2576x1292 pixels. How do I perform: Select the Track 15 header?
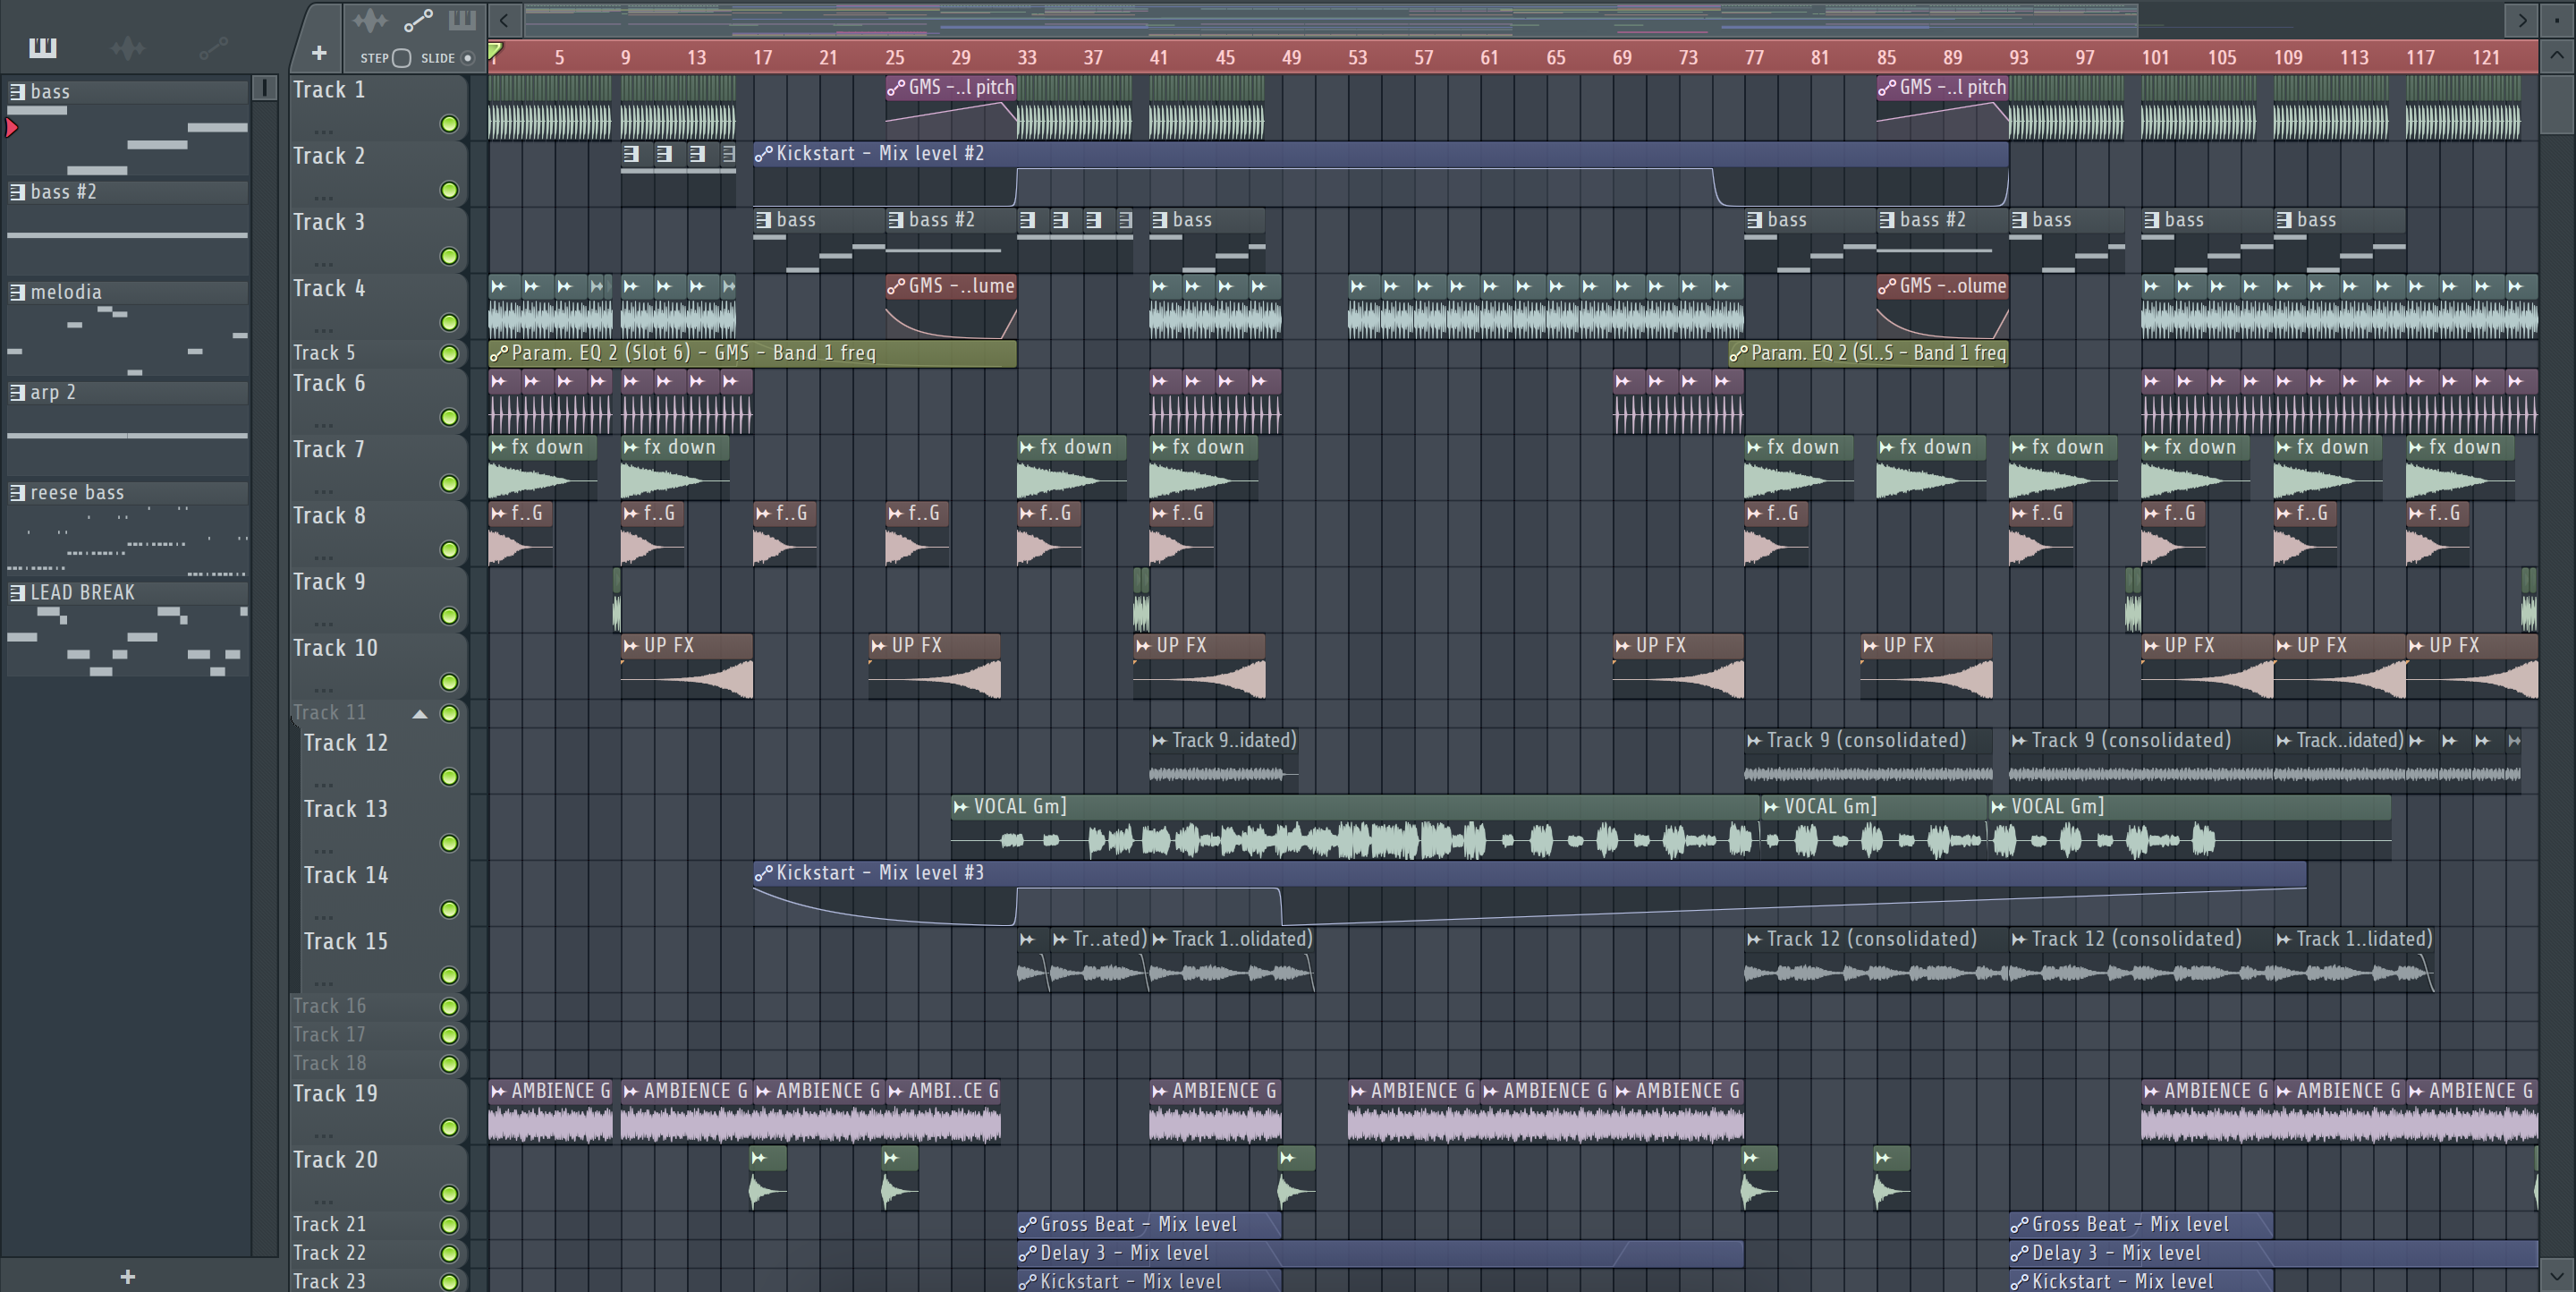(x=384, y=958)
